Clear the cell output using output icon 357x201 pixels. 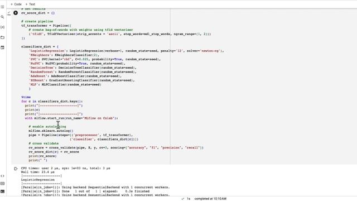coord(16,169)
